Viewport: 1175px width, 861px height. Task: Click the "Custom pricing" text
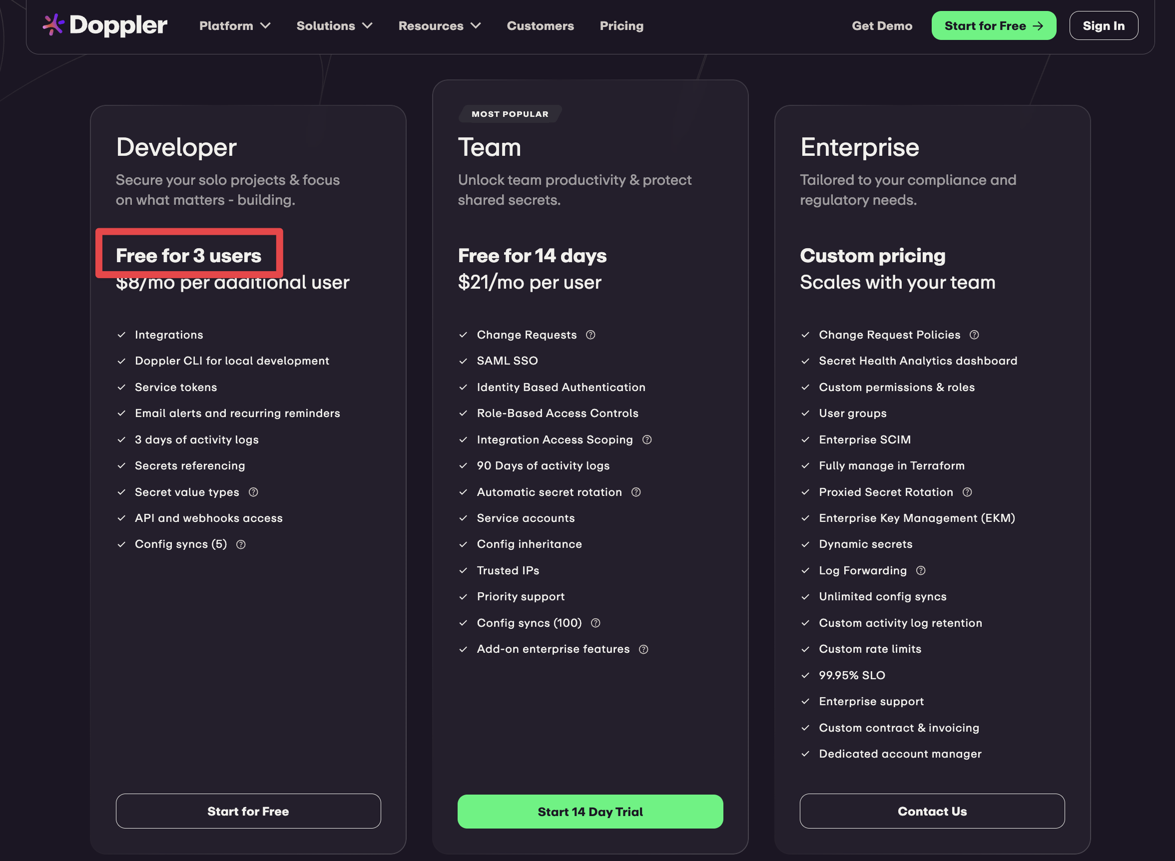click(873, 255)
